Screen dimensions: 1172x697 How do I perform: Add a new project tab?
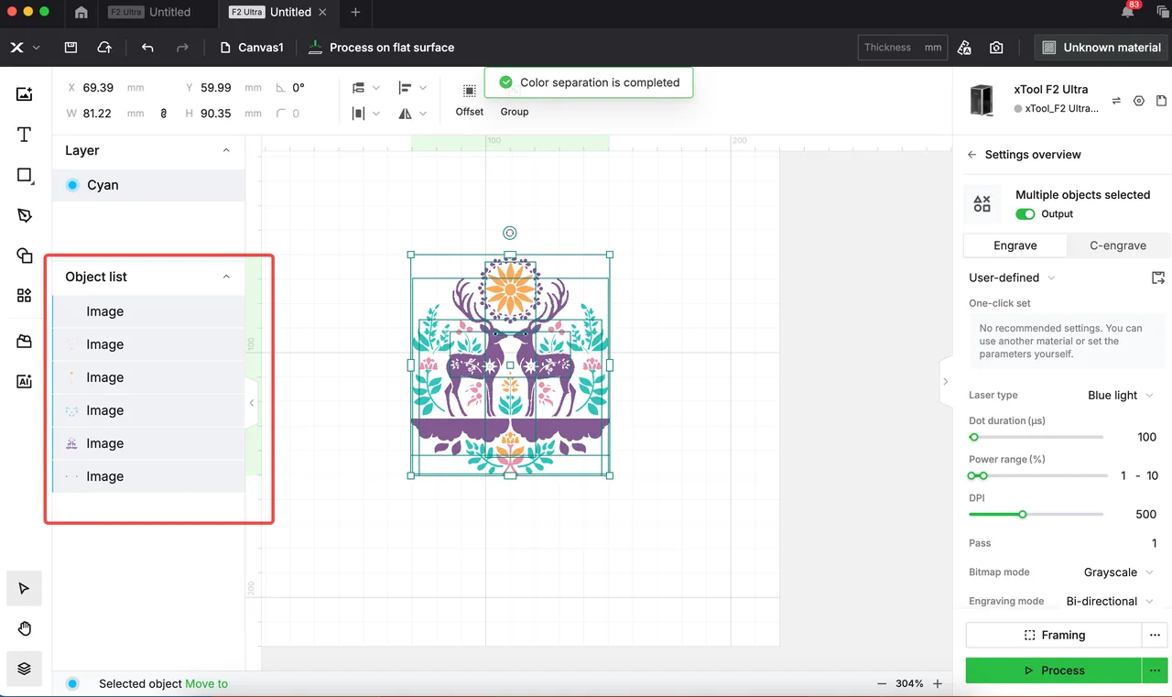tap(355, 12)
